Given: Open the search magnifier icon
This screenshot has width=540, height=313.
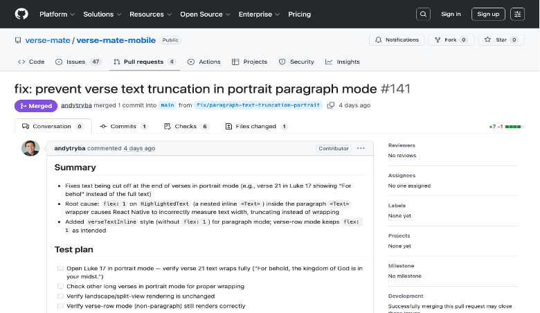Looking at the screenshot, I should 423,14.
